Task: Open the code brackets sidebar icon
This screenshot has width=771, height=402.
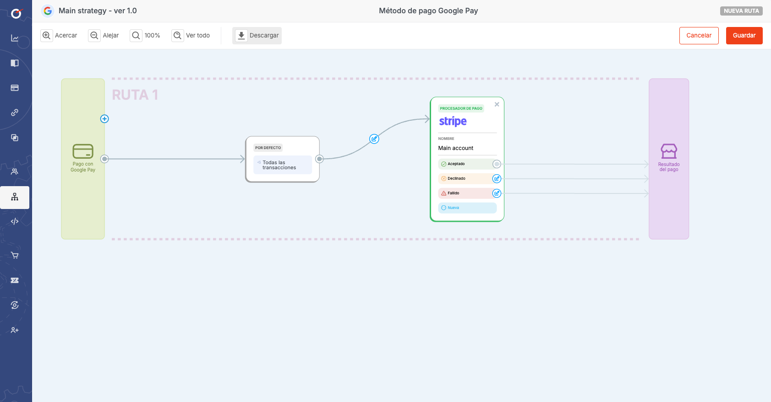Action: coord(15,221)
